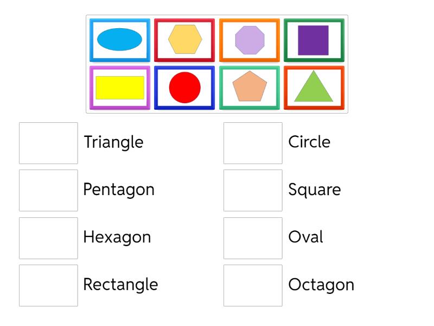Image resolution: width=434 pixels, height=326 pixels.
Task: Click the empty answer box beside Rectangle
Action: (48, 284)
